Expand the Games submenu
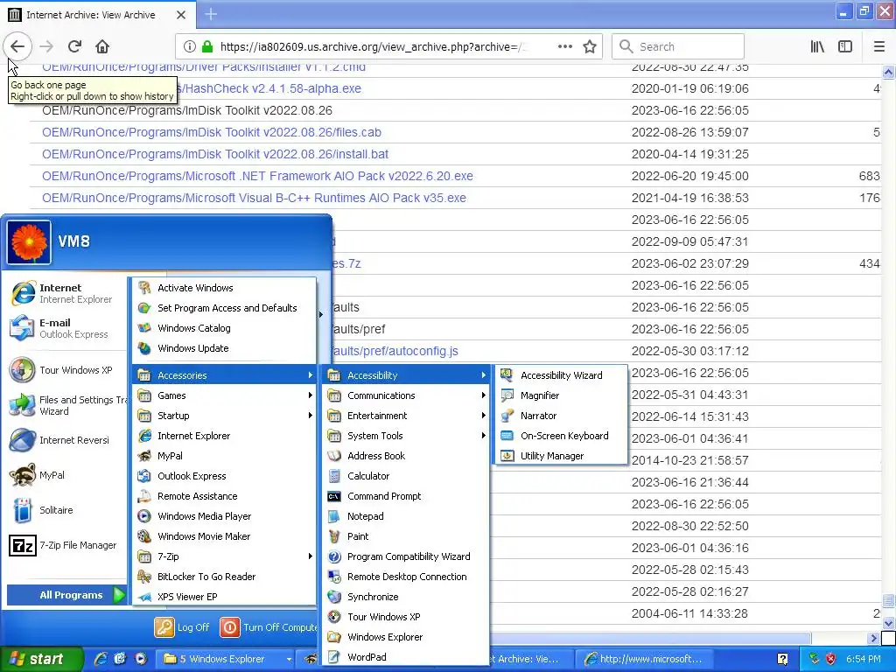896x672 pixels. pyautogui.click(x=224, y=395)
